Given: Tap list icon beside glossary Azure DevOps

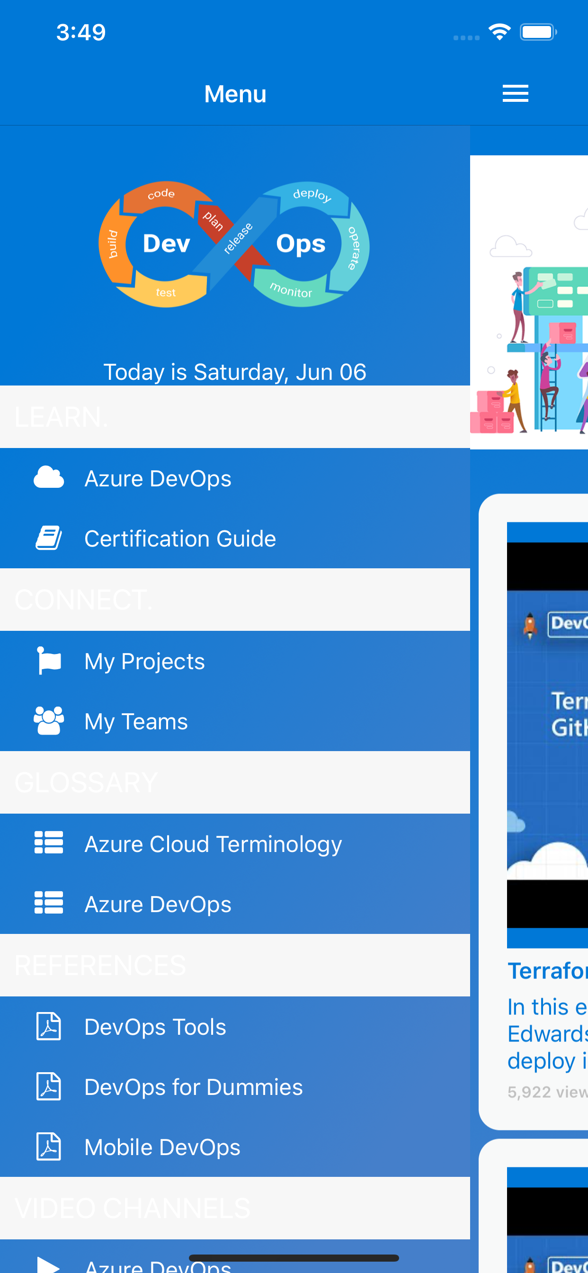Looking at the screenshot, I should click(x=48, y=903).
